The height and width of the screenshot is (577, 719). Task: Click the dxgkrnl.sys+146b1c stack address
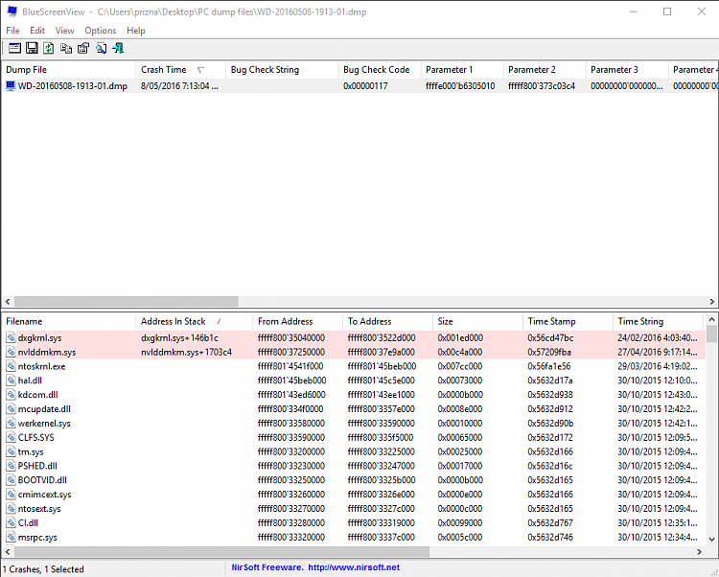pos(179,337)
